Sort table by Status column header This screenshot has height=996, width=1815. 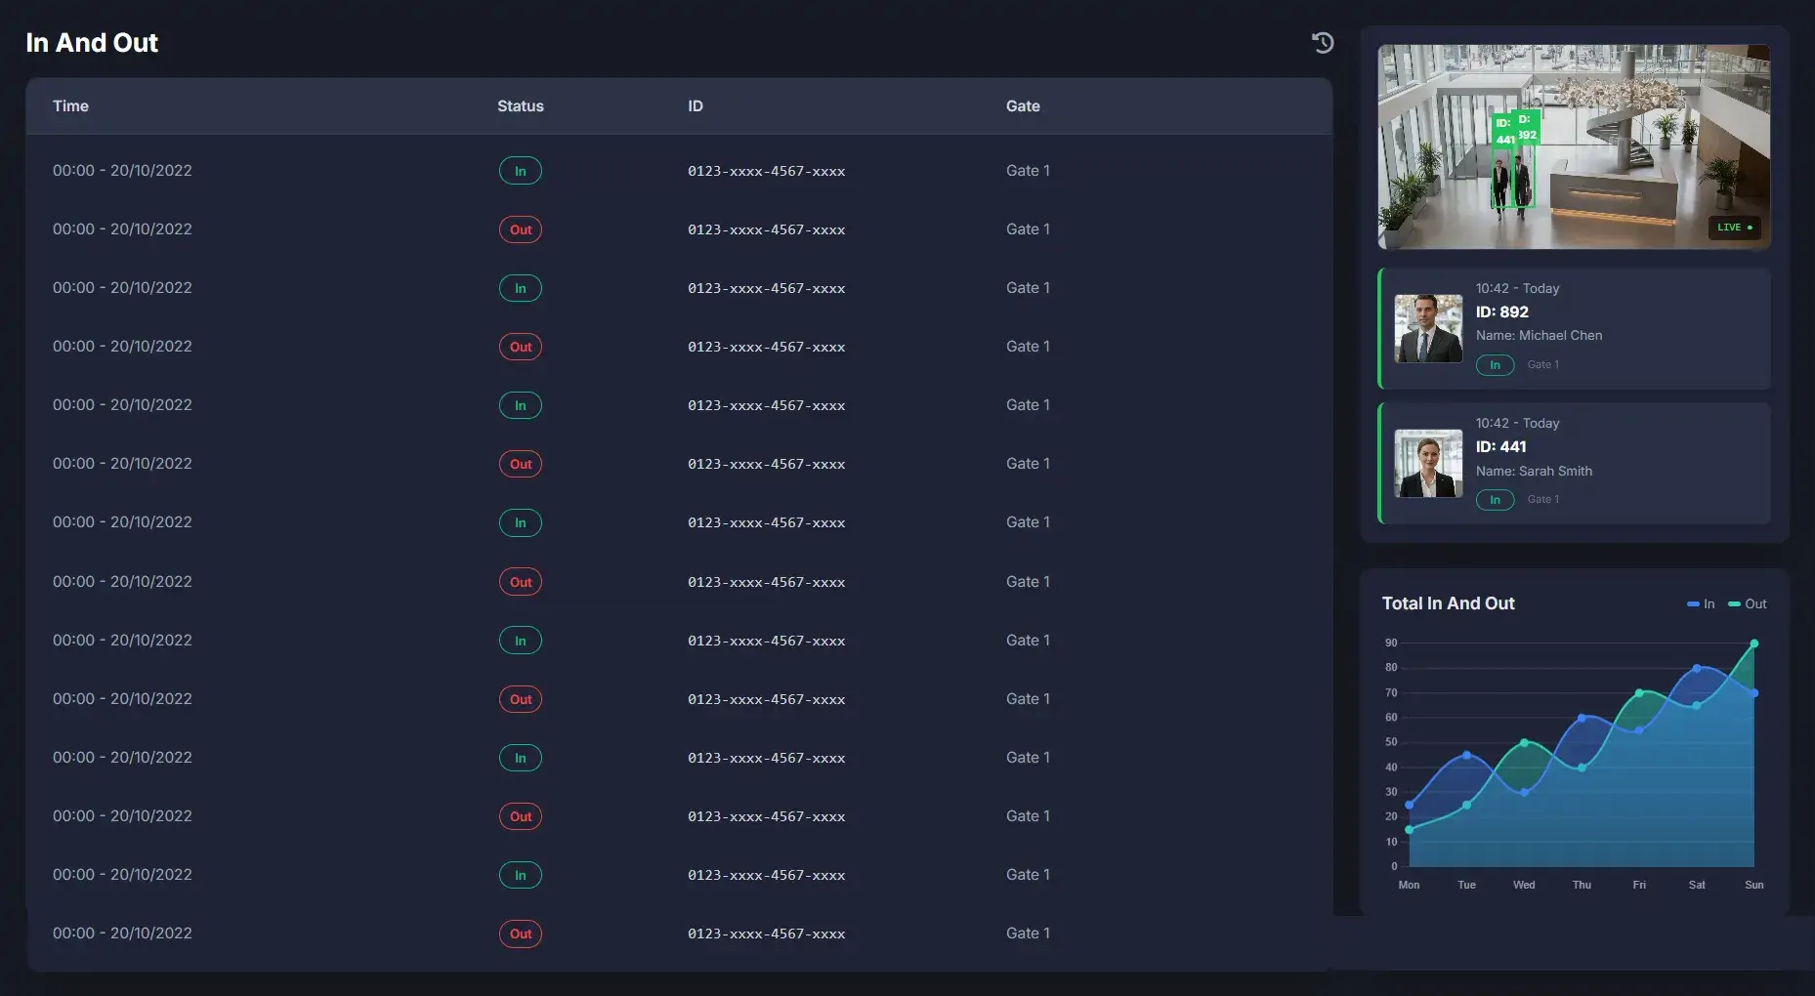(x=520, y=105)
